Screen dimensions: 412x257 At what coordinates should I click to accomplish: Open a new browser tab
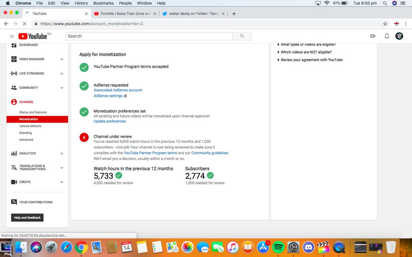coord(234,14)
